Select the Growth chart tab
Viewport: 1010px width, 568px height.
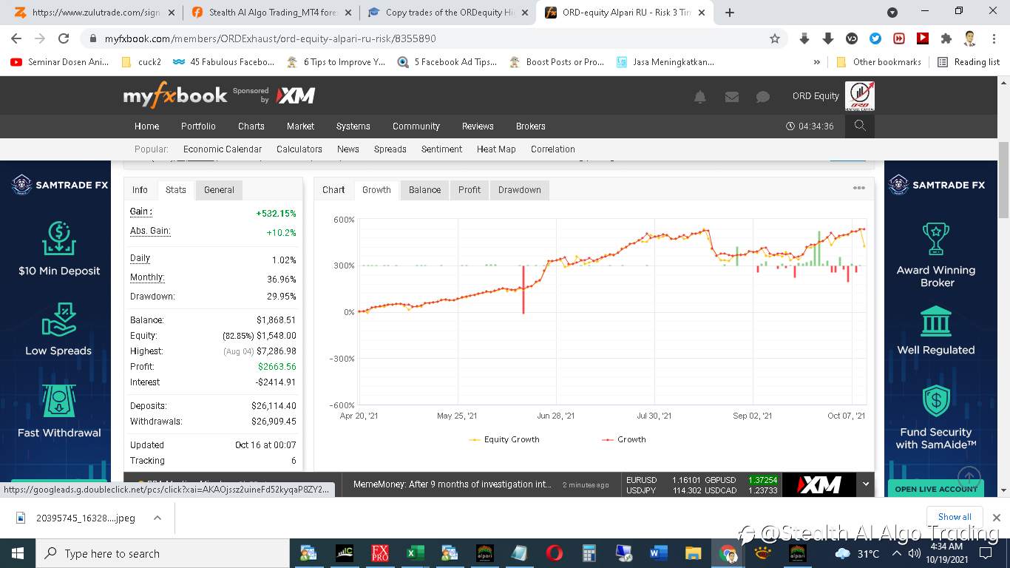click(376, 190)
